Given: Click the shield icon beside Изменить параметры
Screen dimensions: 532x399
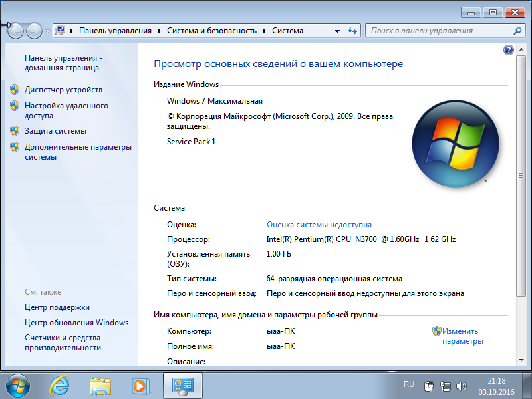Looking at the screenshot, I should coord(437,331).
